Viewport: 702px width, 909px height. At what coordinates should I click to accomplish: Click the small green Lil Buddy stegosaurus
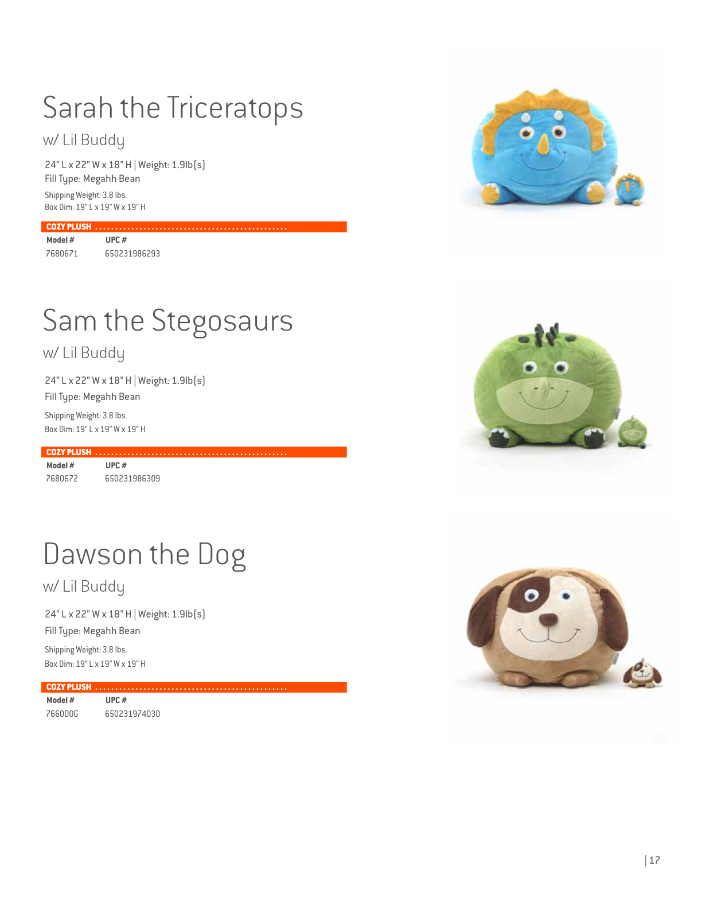click(633, 432)
